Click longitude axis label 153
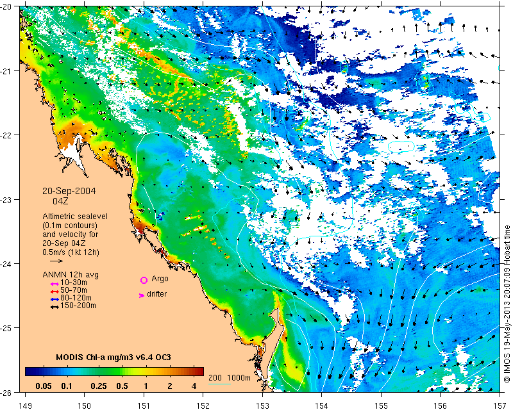This screenshot has height=410, width=513. (262, 406)
